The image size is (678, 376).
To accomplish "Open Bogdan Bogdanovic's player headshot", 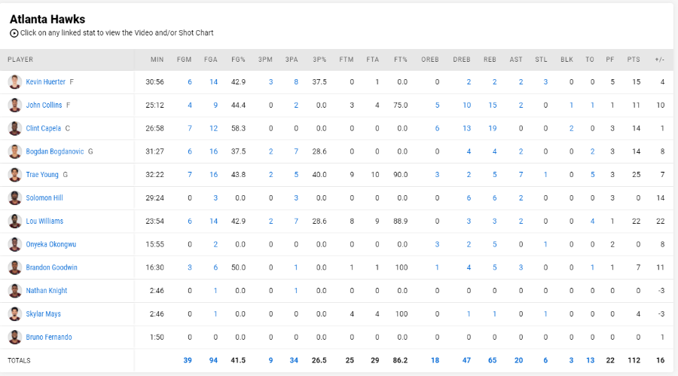I will click(15, 151).
